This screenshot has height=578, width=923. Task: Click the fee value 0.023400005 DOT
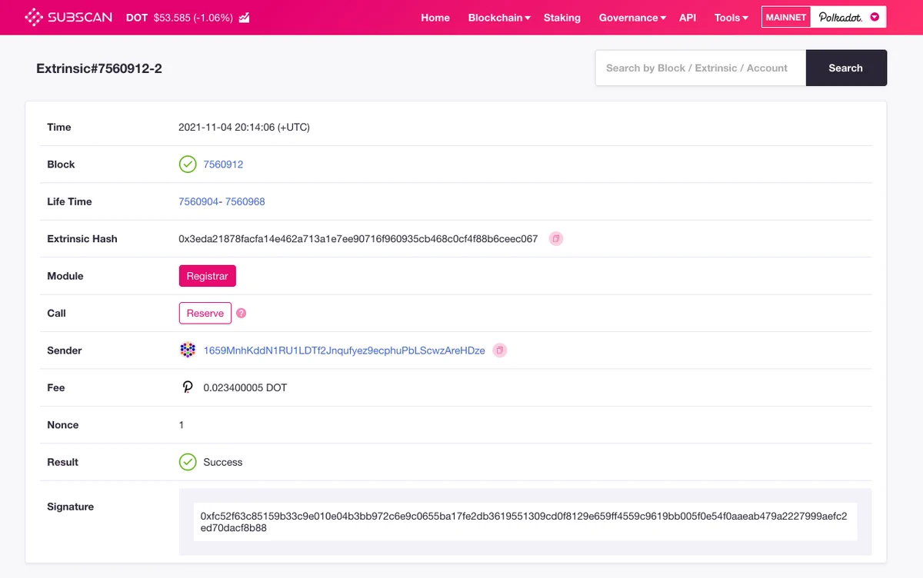coord(245,388)
